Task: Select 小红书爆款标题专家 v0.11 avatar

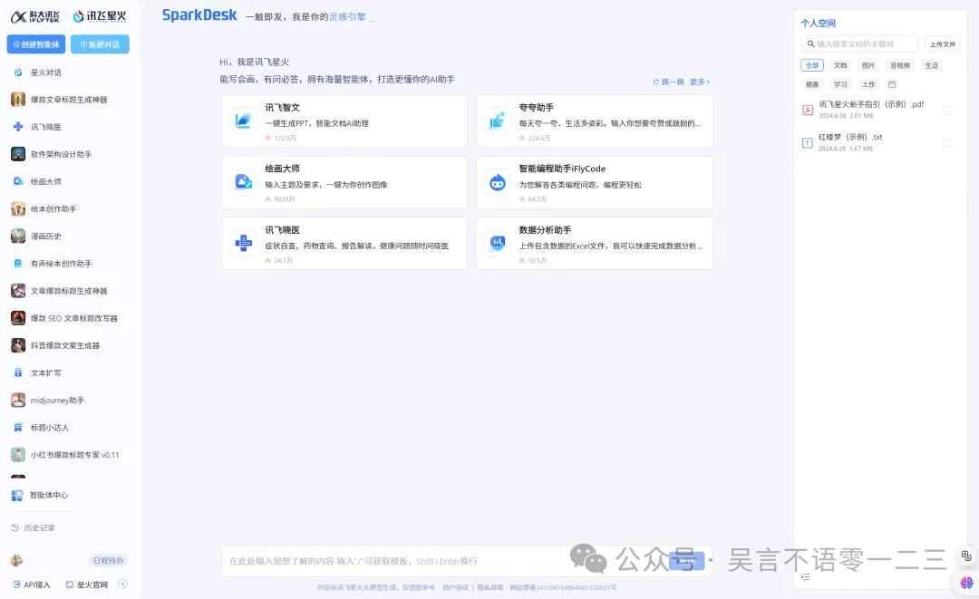Action: (18, 455)
